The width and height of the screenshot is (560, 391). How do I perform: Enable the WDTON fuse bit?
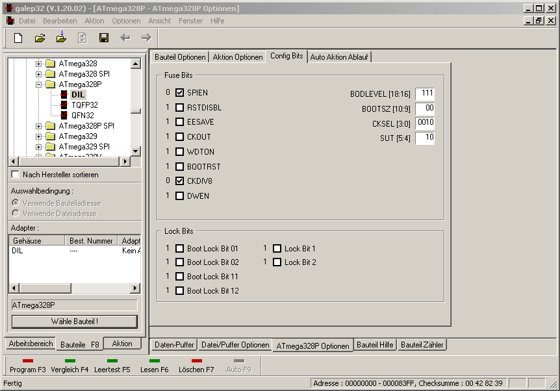tap(180, 152)
